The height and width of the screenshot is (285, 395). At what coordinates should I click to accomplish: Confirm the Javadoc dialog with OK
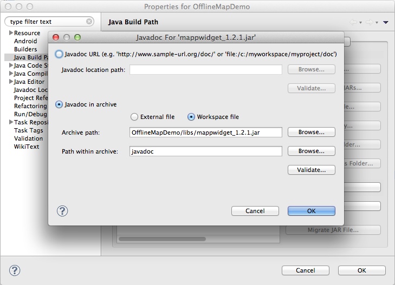pyautogui.click(x=312, y=211)
